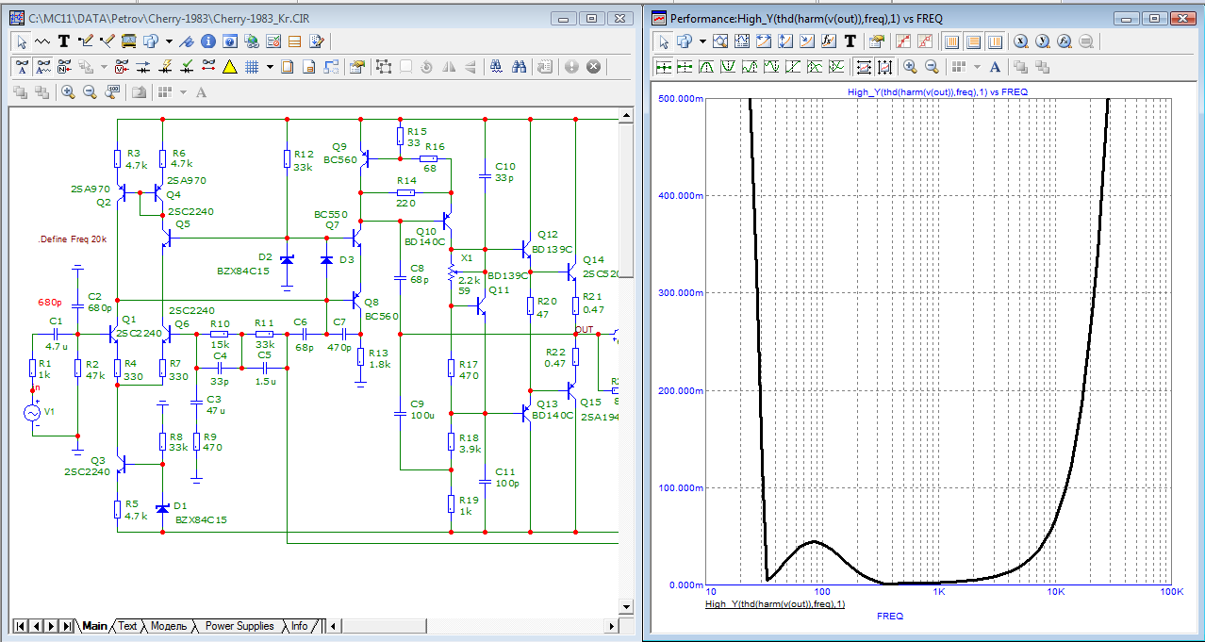Zoom in on the schematic
1205x642 pixels.
[x=68, y=91]
